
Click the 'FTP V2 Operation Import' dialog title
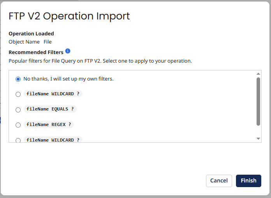pos(69,16)
